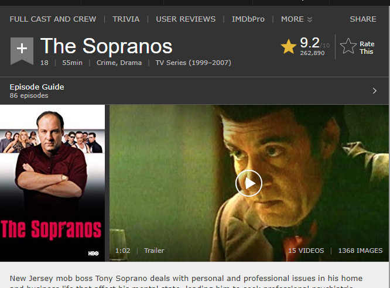390x288 pixels.
Task: View the 262,890 user ratings count
Action: (312, 53)
